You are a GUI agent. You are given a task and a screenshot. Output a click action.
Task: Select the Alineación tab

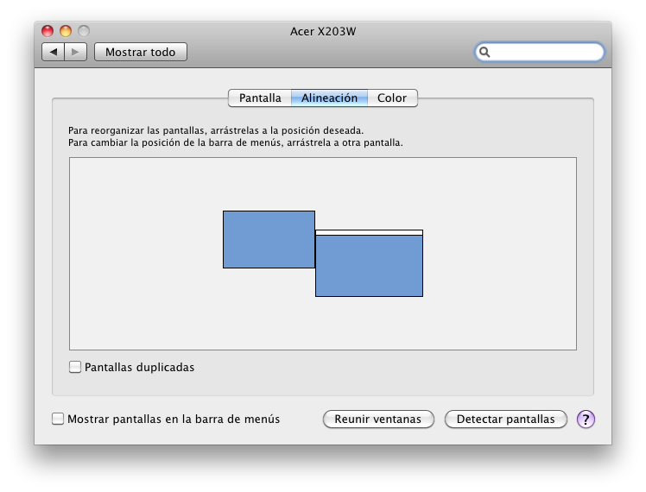point(329,98)
